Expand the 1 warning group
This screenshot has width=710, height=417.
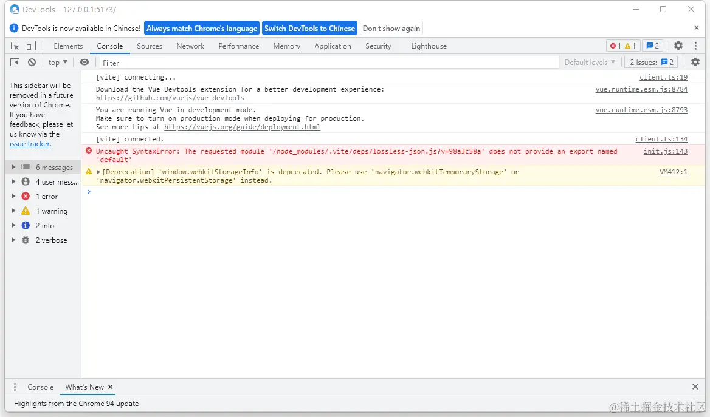click(13, 211)
